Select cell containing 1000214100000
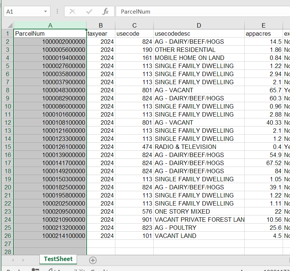The image size is (290, 271). 50,236
